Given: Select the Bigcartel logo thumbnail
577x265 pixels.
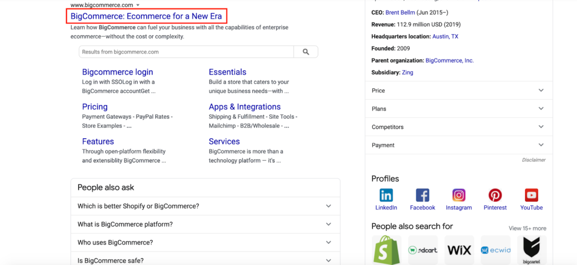Looking at the screenshot, I should (532, 250).
